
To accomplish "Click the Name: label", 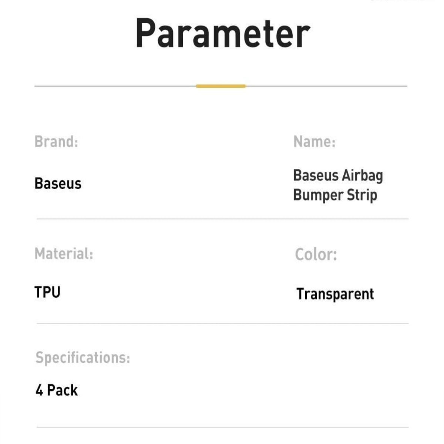I will 314,141.
